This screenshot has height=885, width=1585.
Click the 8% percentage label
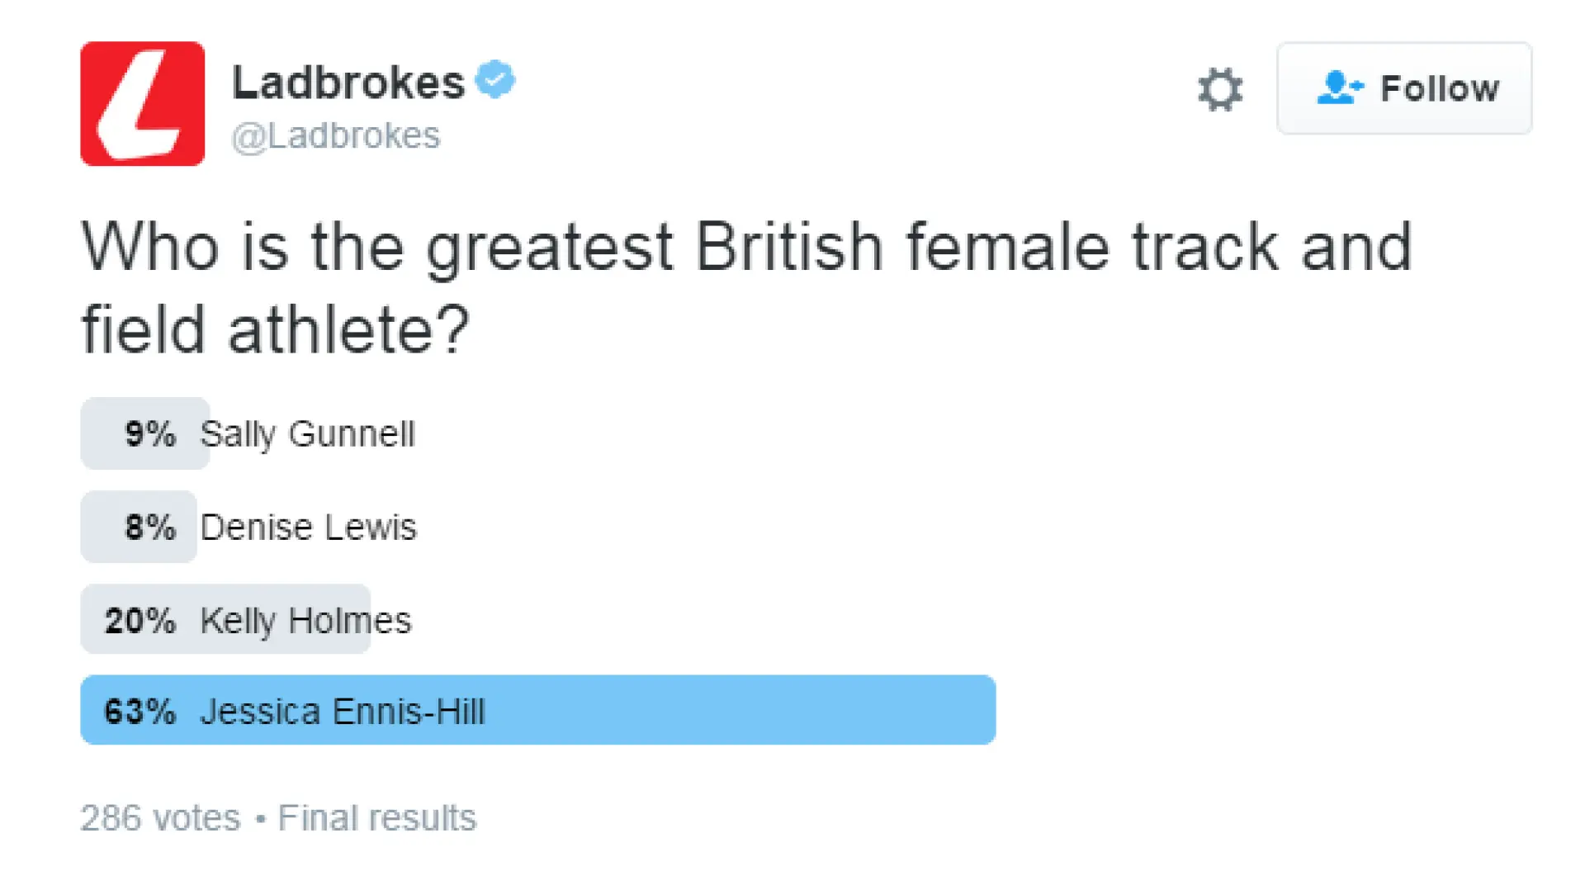coord(150,528)
